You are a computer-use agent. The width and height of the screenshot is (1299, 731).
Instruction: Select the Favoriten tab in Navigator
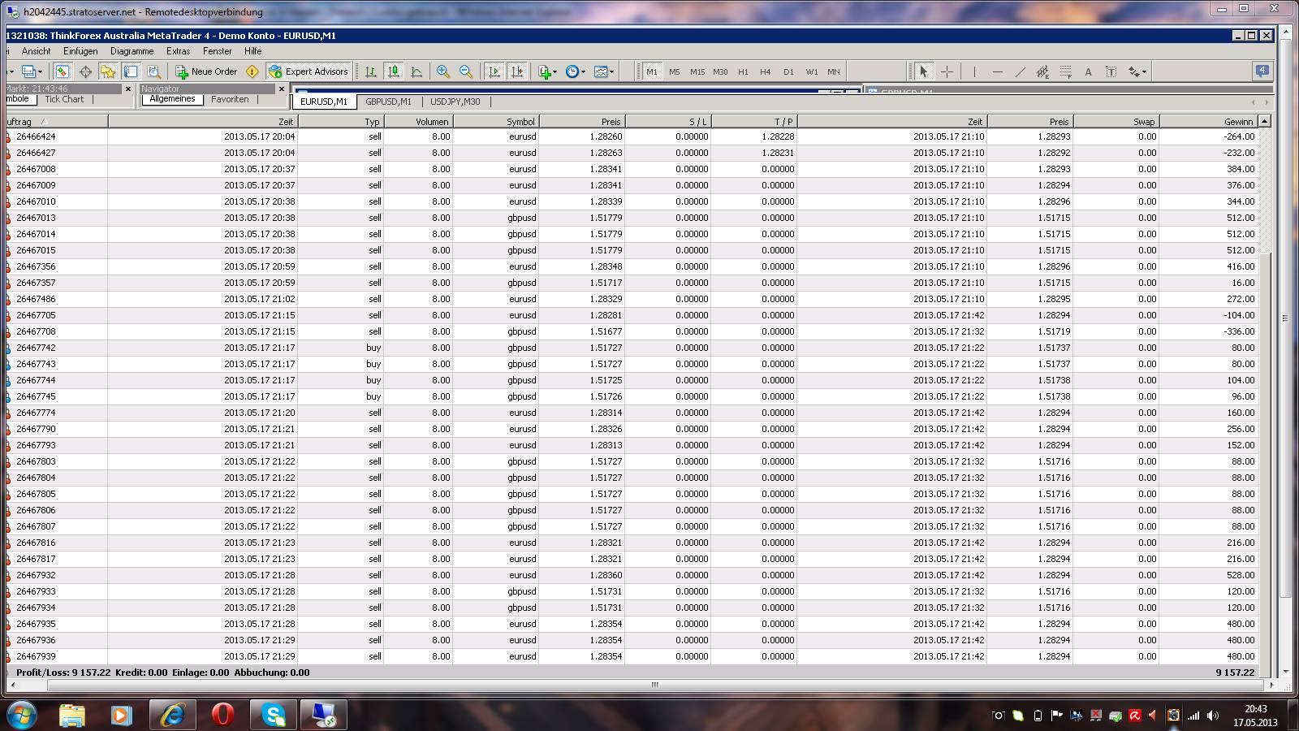coord(230,99)
